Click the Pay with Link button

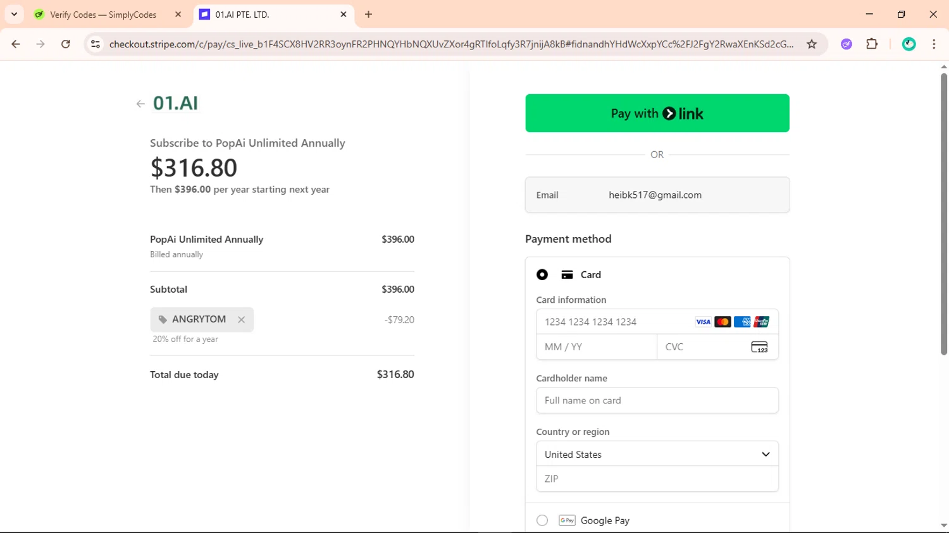point(657,113)
